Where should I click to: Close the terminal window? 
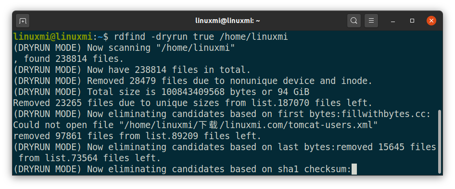431,21
